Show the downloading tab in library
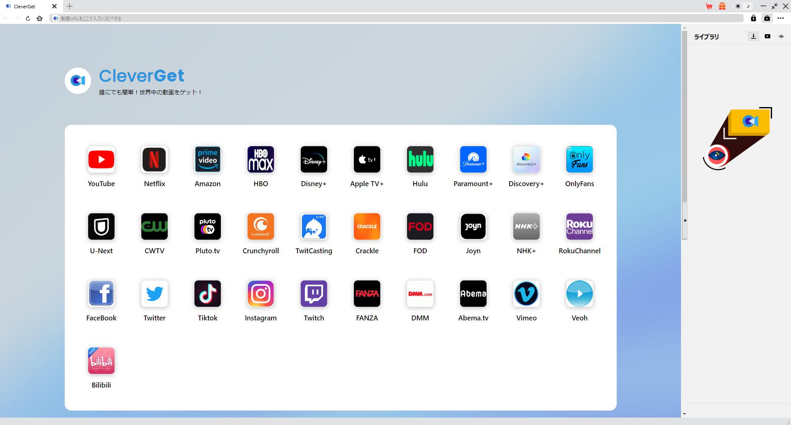 coord(754,36)
